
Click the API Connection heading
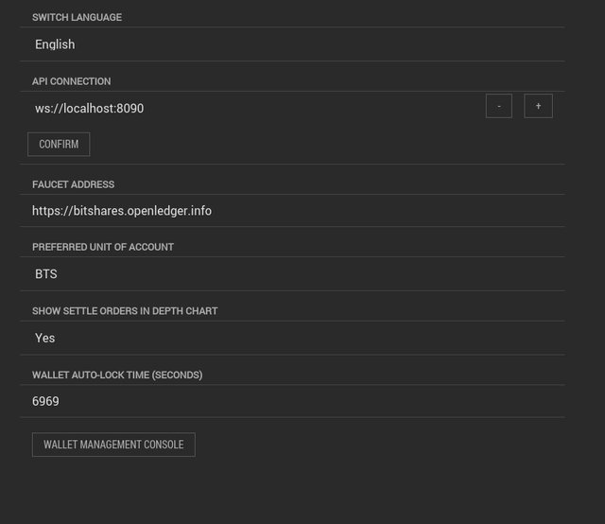click(x=72, y=81)
